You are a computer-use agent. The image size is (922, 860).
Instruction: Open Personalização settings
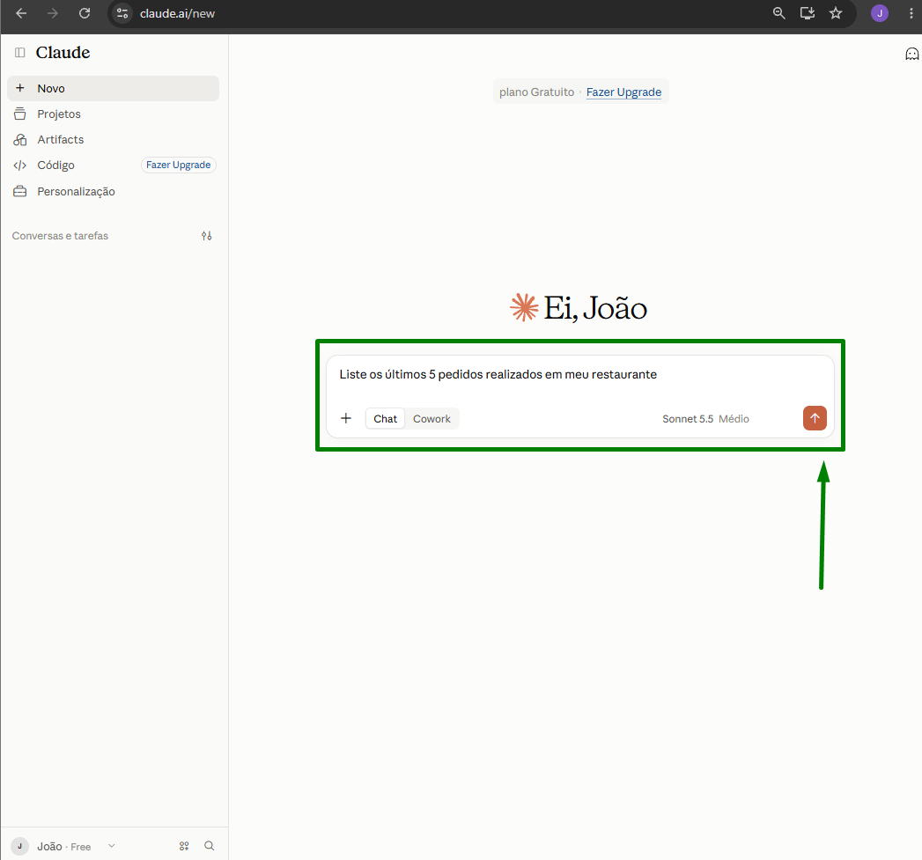[113, 192]
